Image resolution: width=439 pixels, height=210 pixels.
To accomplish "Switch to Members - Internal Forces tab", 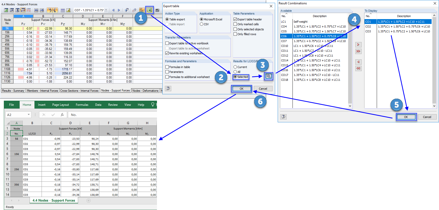I will tap(42, 91).
